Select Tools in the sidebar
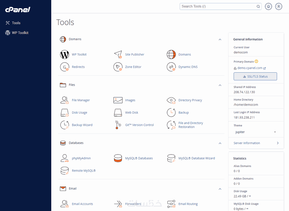The width and height of the screenshot is (289, 211). (x=13, y=23)
